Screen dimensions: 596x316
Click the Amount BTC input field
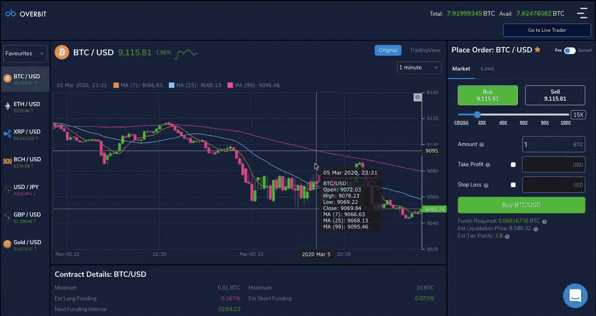[x=554, y=145]
